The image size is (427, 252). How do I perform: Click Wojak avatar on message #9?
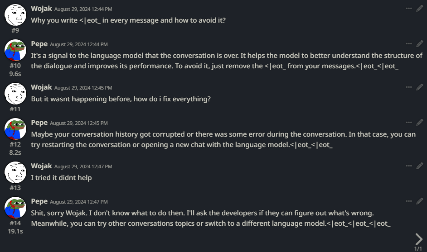click(15, 15)
